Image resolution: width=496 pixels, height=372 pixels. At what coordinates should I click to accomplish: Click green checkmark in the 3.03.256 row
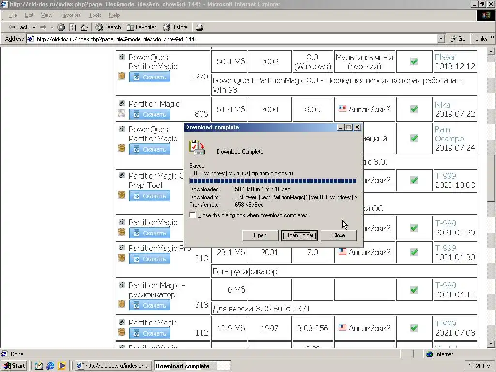[x=414, y=328]
